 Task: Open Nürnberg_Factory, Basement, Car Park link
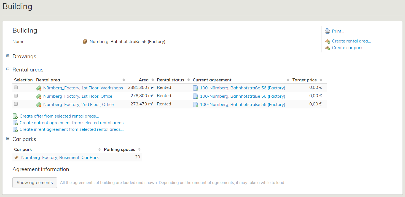[x=60, y=158]
